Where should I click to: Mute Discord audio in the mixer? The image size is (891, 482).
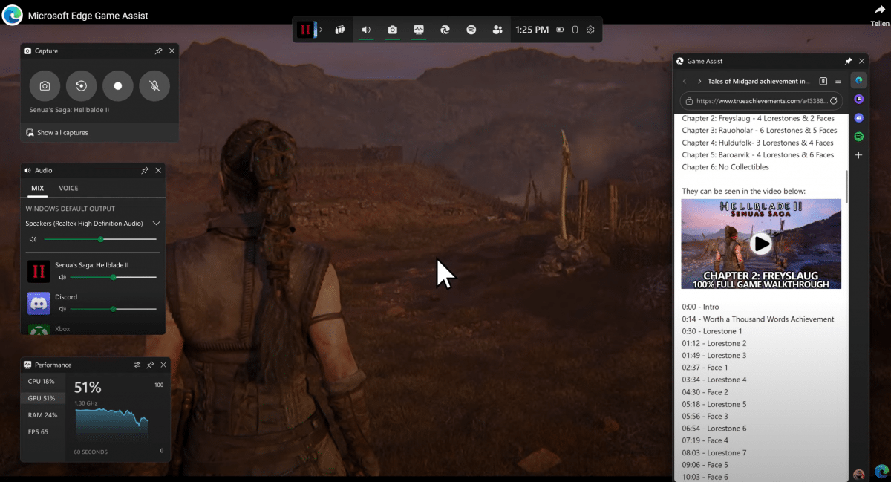62,308
